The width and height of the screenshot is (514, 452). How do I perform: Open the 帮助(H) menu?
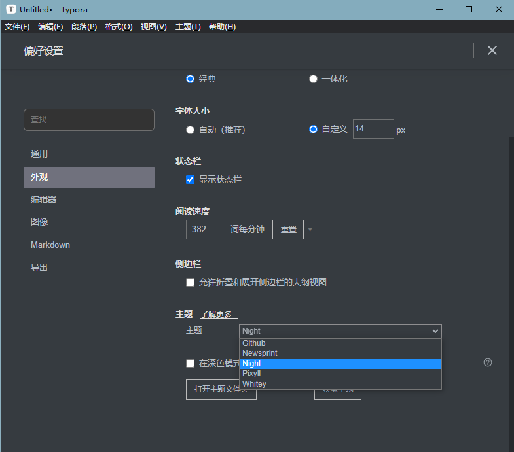(222, 27)
